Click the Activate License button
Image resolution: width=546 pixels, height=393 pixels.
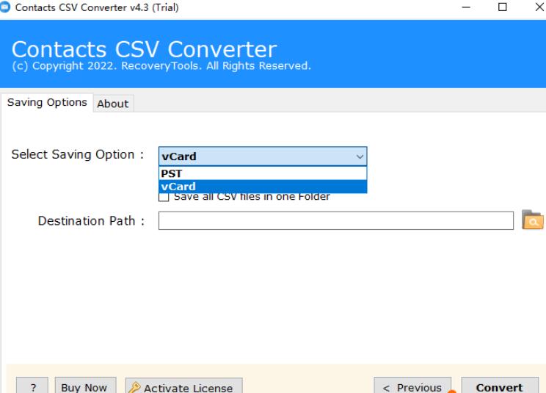[x=184, y=386]
